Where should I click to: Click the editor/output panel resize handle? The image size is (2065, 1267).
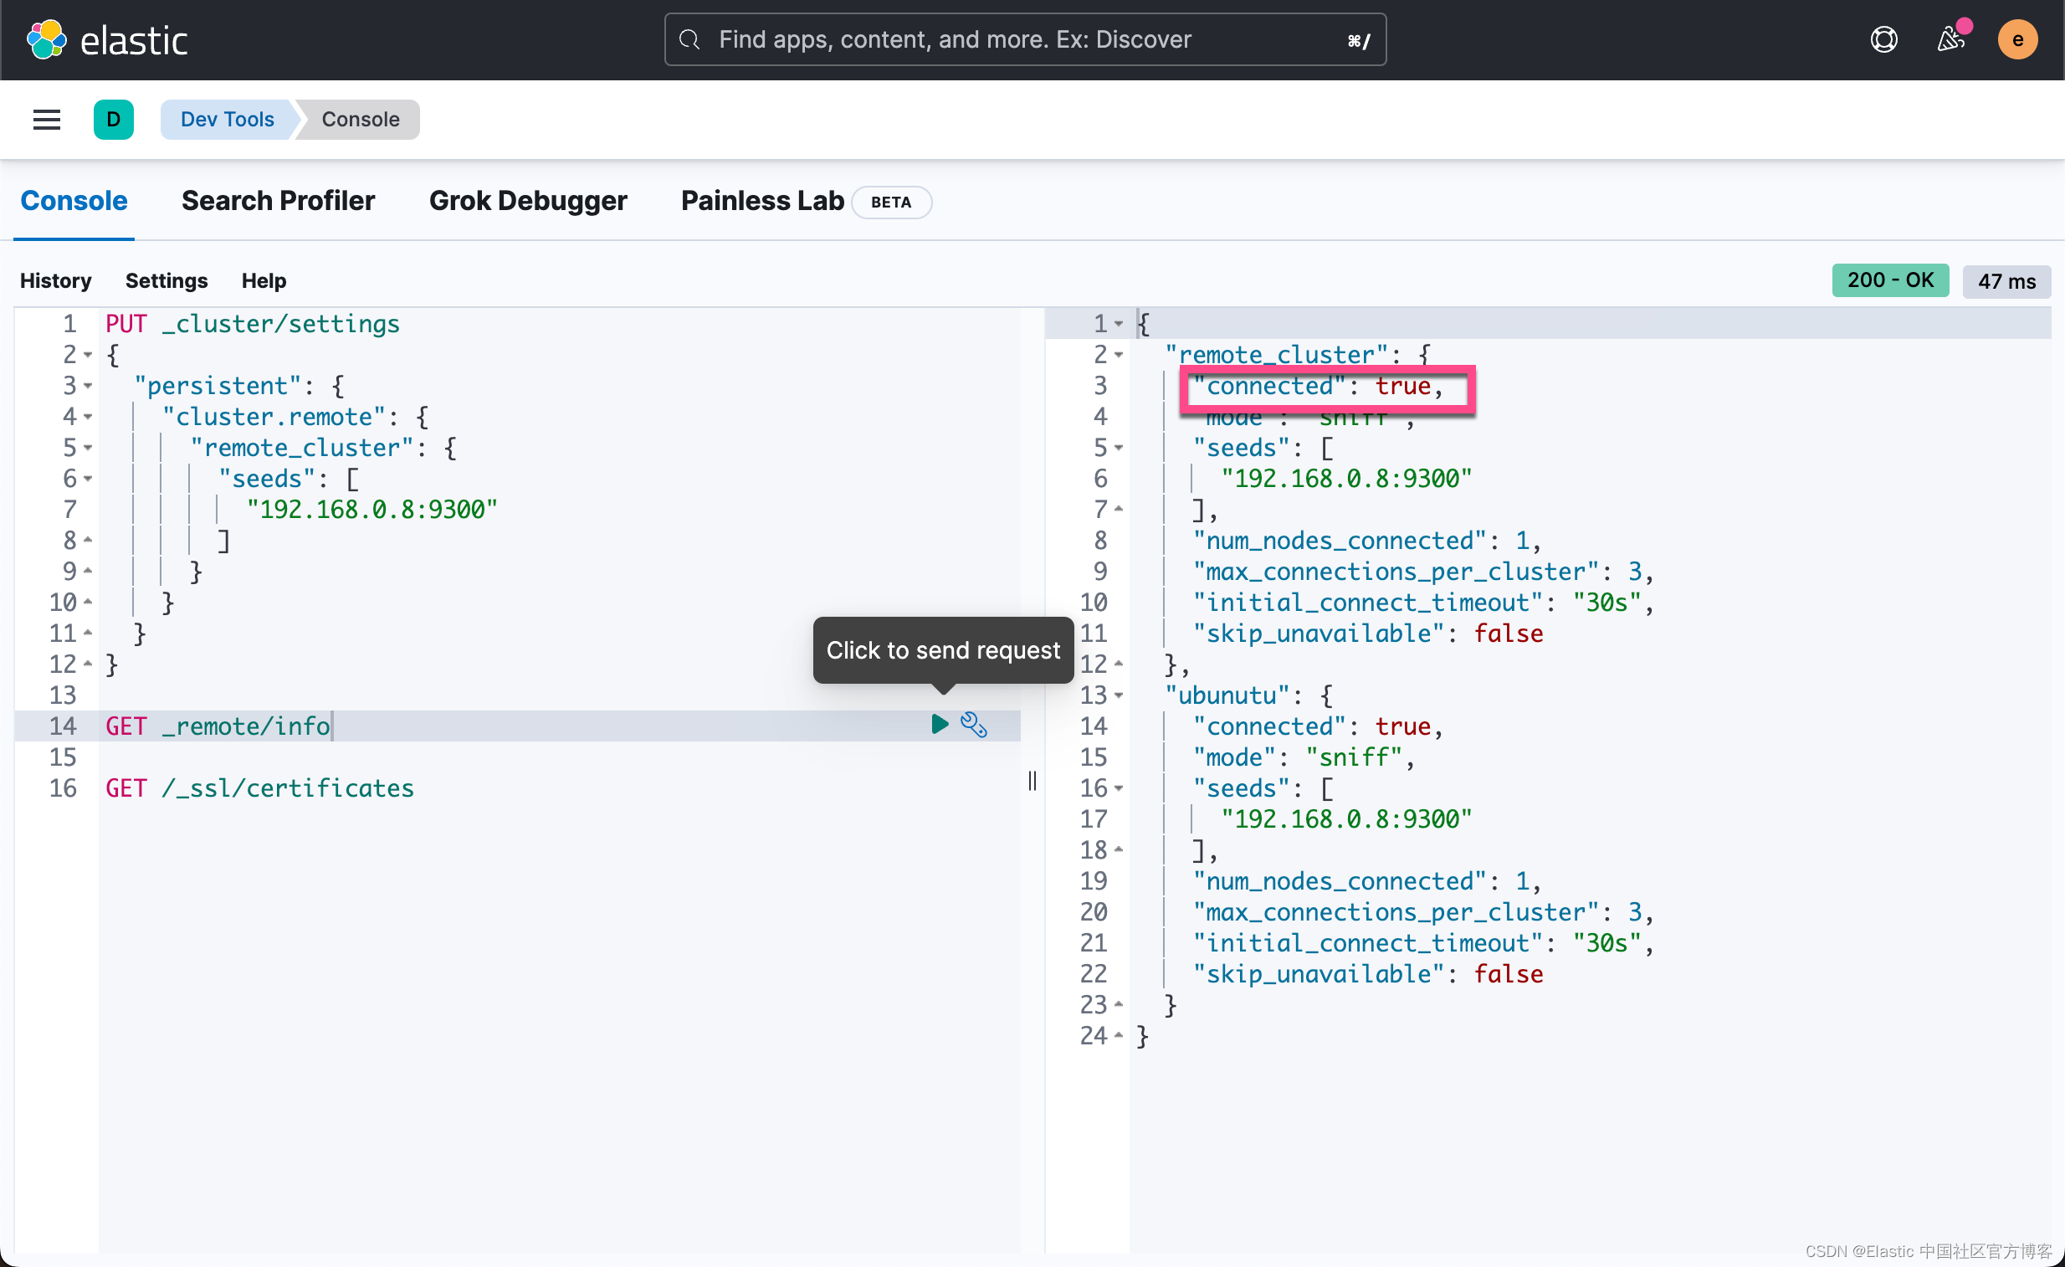pyautogui.click(x=1032, y=781)
